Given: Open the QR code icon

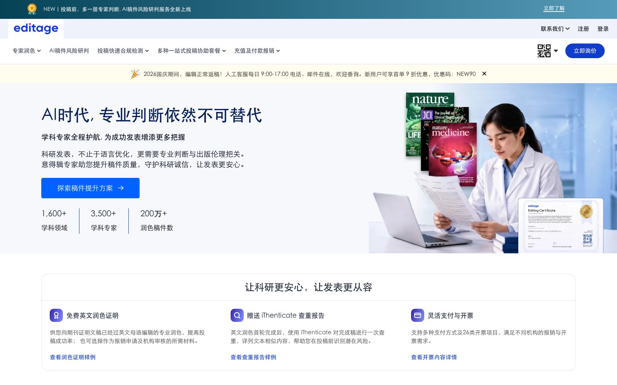Looking at the screenshot, I should pos(544,51).
